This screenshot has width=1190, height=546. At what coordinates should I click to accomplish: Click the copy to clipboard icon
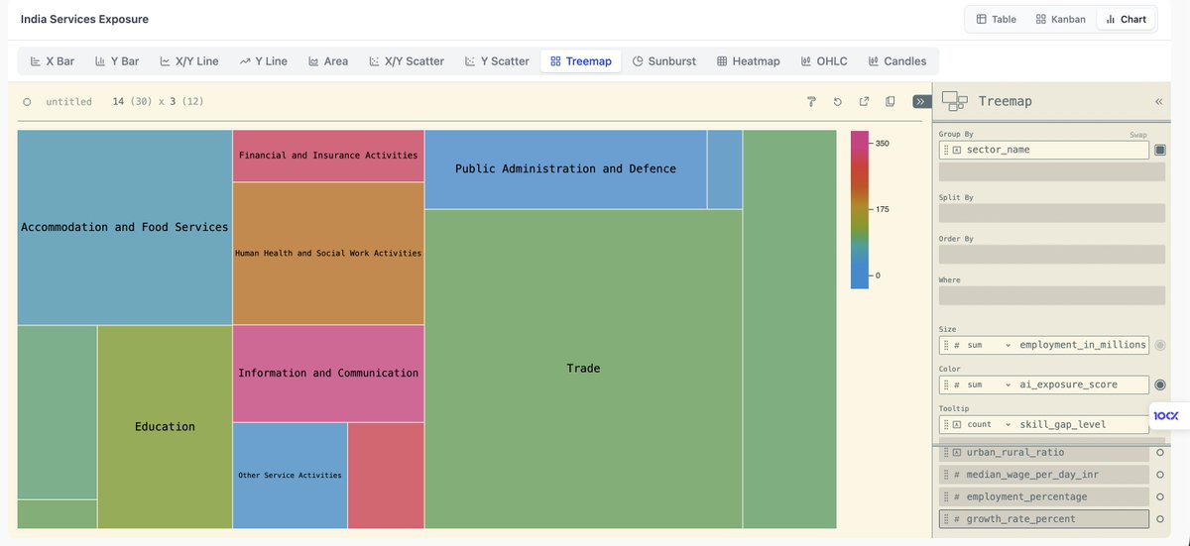(x=890, y=102)
